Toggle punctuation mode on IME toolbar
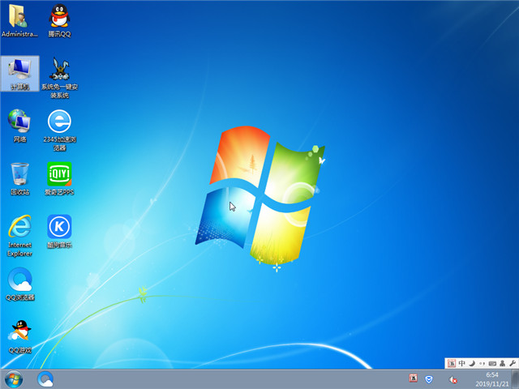519x389 pixels. click(482, 364)
